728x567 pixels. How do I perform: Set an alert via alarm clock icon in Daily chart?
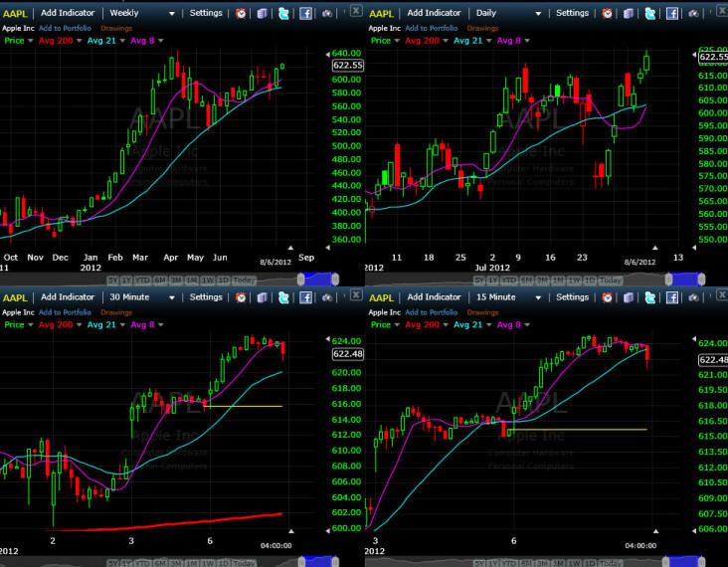point(607,13)
